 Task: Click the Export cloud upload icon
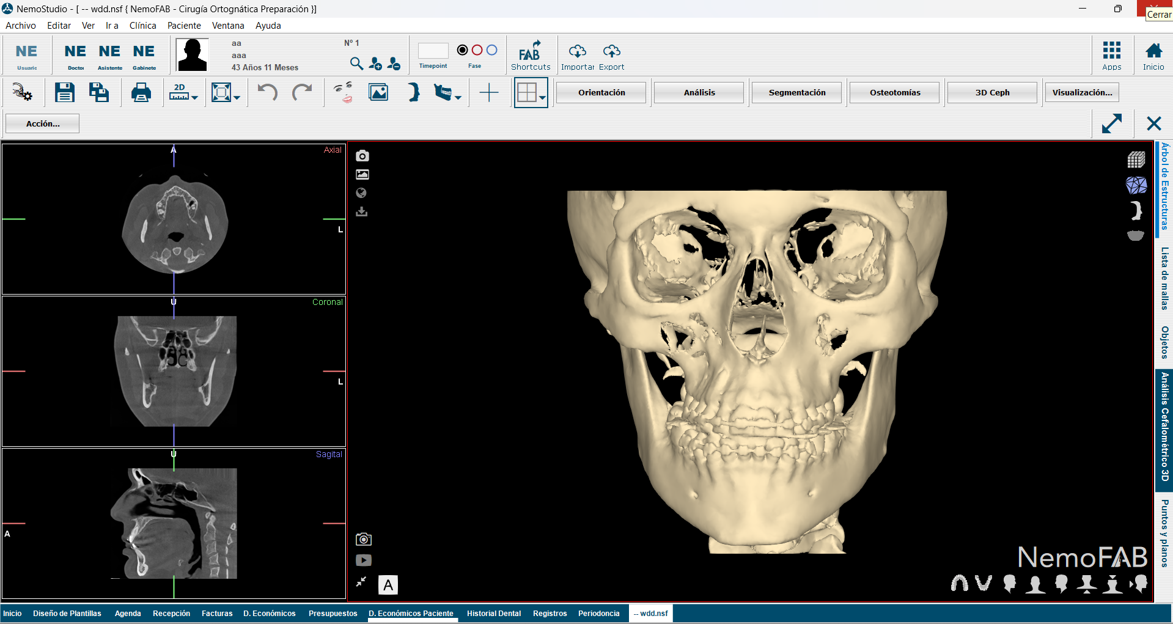612,57
